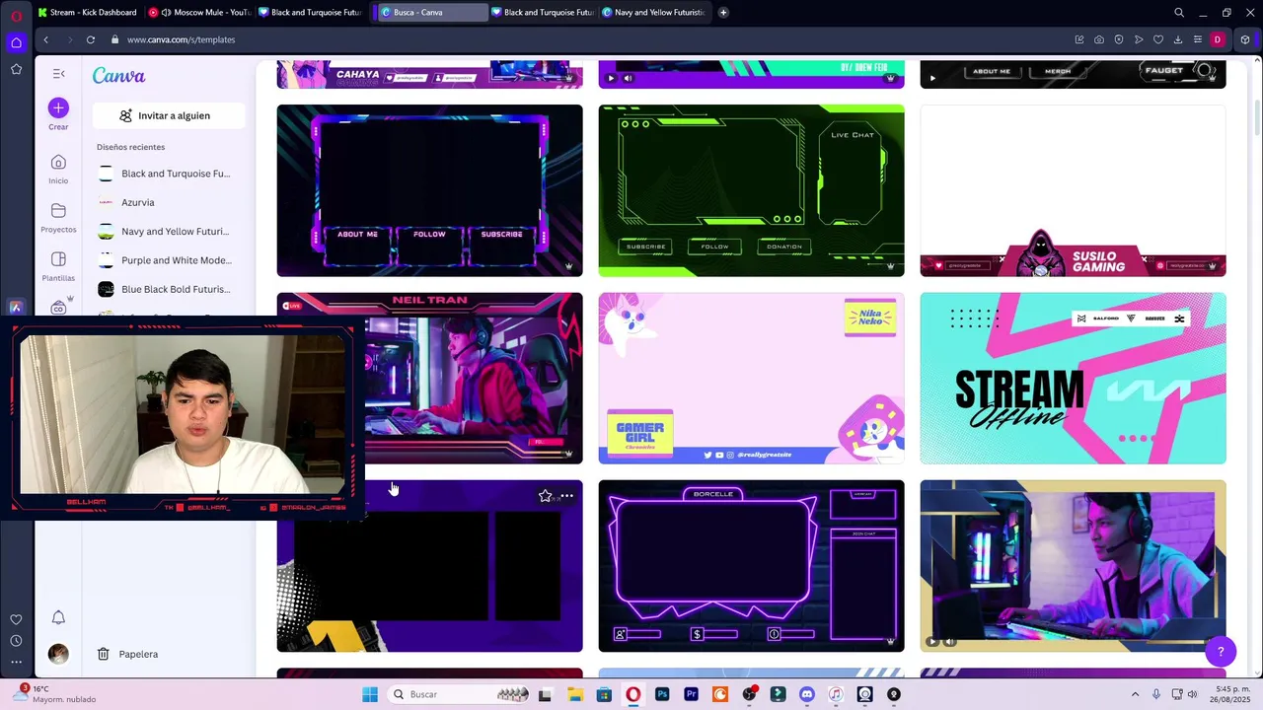Click the purple help question button
Screen dimensions: 1263x710
[1221, 651]
